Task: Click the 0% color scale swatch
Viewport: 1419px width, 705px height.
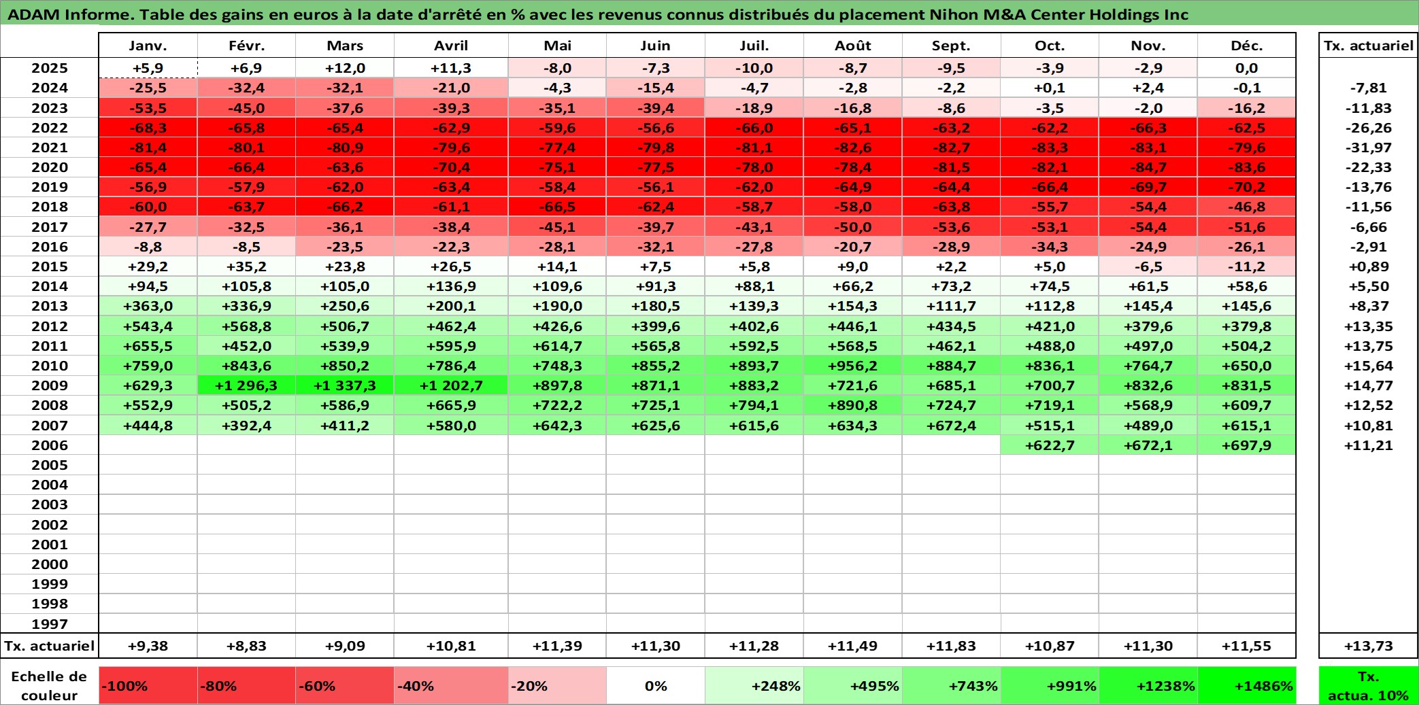Action: (x=656, y=685)
